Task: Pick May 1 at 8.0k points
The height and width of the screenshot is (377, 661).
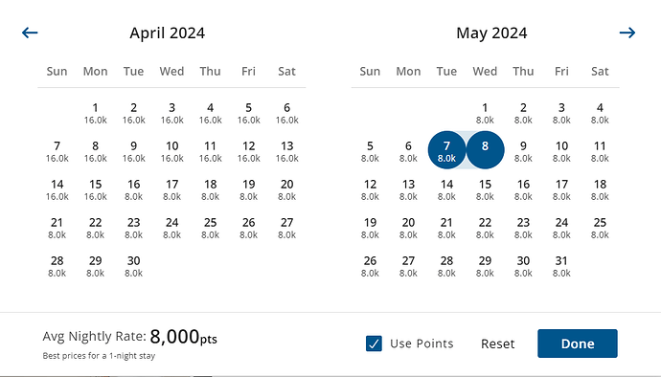Action: coord(485,113)
